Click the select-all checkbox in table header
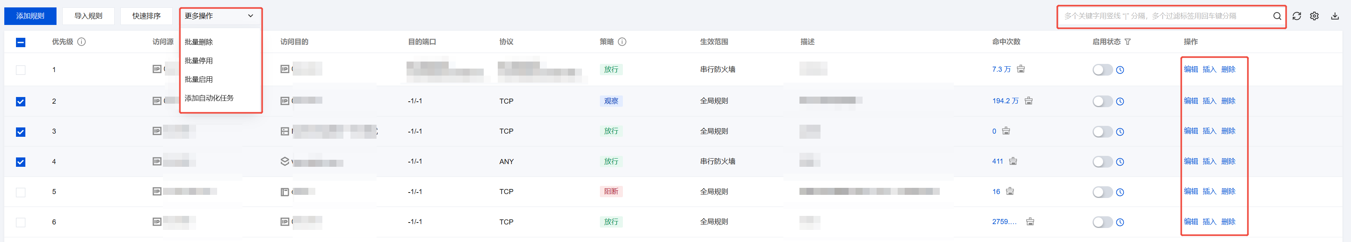Viewport: 1351px width, 242px height. coord(20,42)
